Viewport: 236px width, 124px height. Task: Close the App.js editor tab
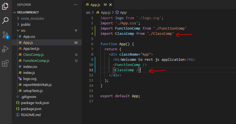click(x=110, y=5)
